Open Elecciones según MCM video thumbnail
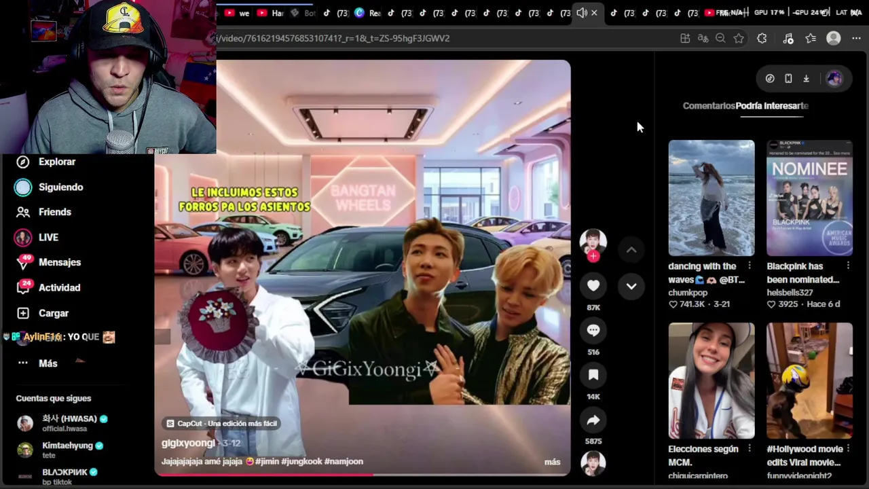Viewport: 869px width, 489px height. click(711, 380)
